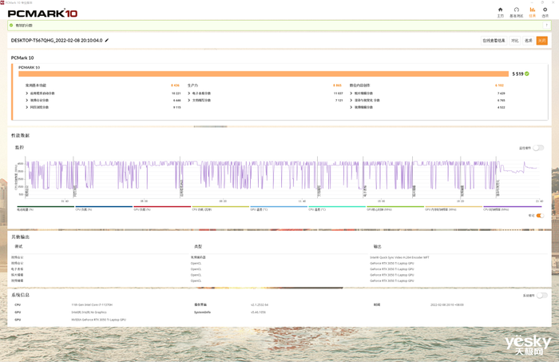
Task: Toggle the monitoring details switch
Action: point(538,148)
